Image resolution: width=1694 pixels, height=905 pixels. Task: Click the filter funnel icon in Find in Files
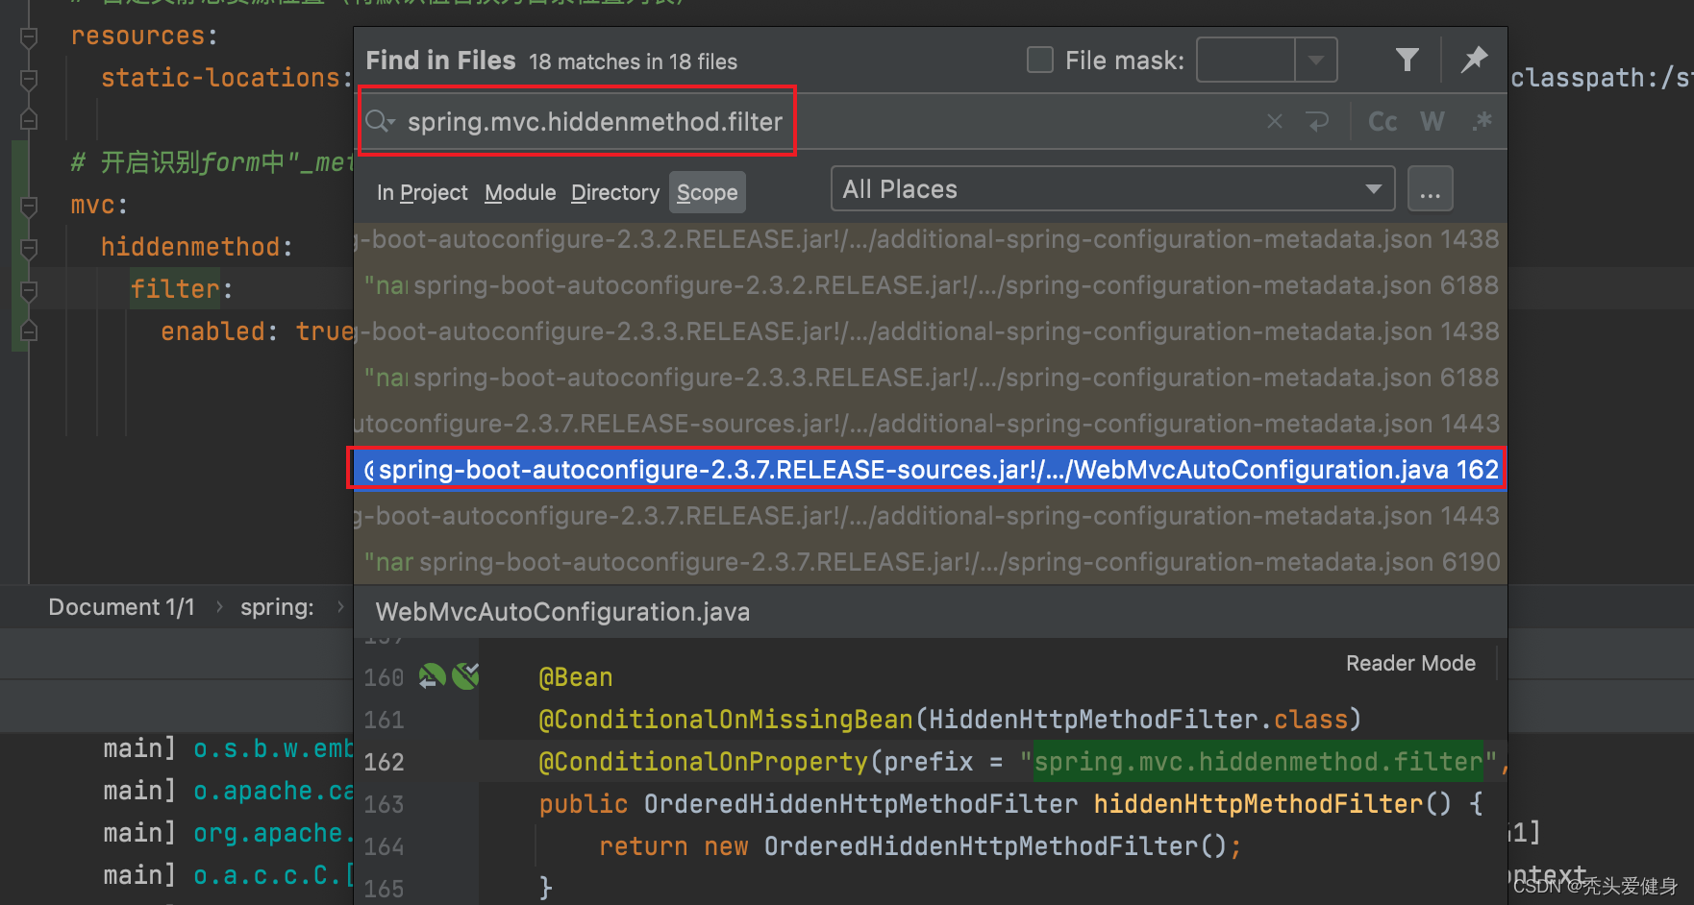click(x=1407, y=61)
